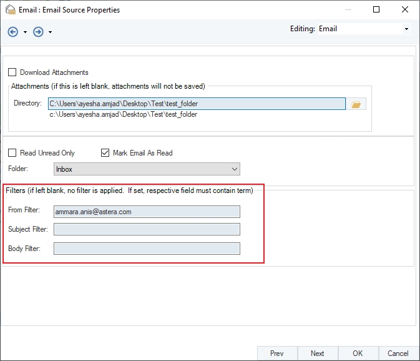The height and width of the screenshot is (361, 420).
Task: Click the forward navigation arrow icon
Action: [38, 32]
